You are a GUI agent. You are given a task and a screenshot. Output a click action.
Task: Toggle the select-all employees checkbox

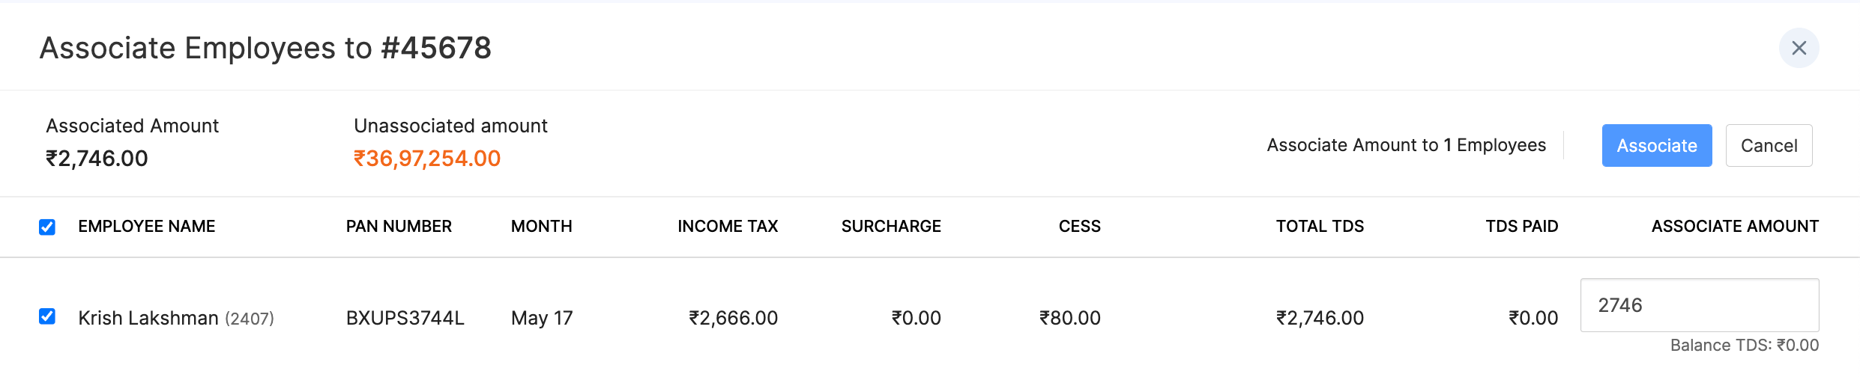[x=47, y=227]
